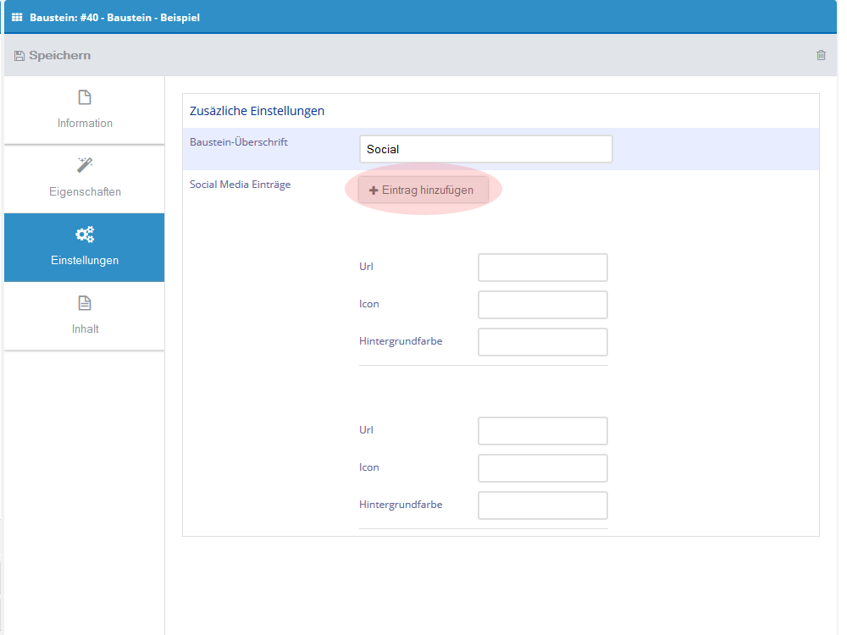Click the magic wand Eigenschaften icon
This screenshot has width=847, height=635.
85,165
